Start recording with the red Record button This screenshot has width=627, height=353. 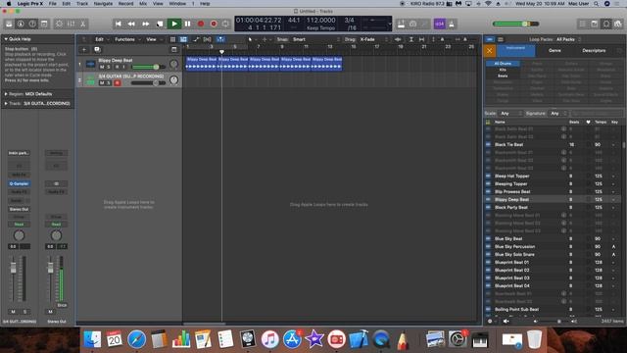tap(201, 24)
